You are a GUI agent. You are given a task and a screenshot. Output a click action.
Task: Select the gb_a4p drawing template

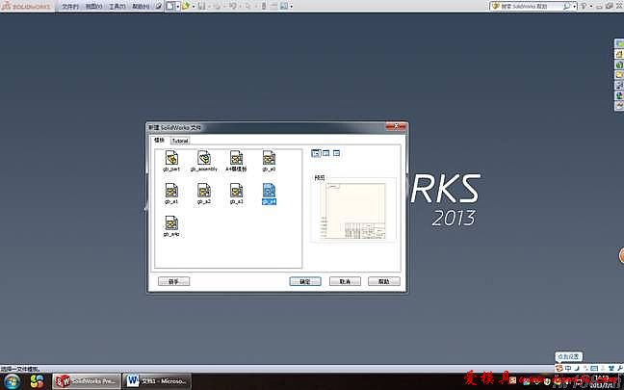pyautogui.click(x=171, y=223)
